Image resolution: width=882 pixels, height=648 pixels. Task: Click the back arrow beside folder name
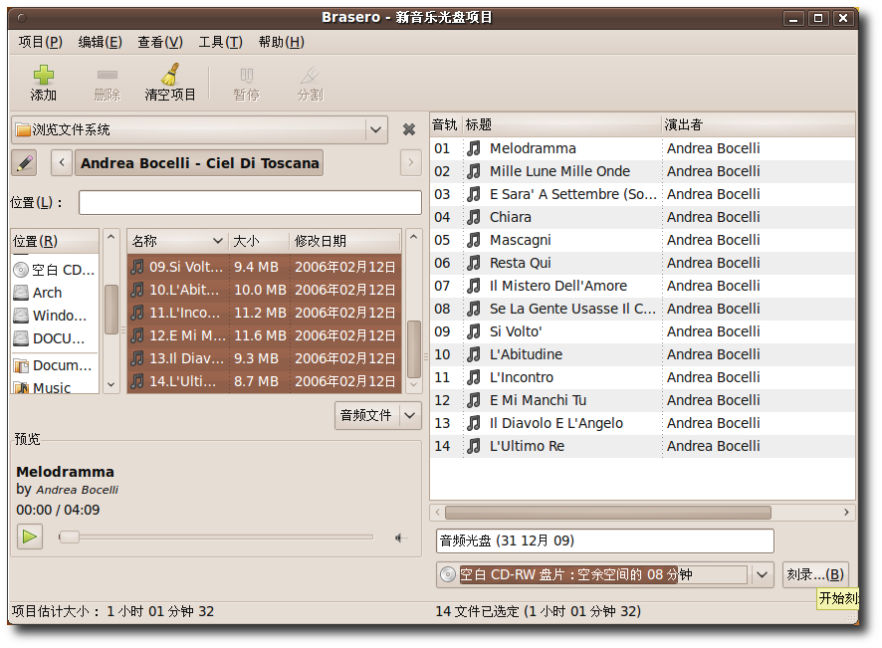click(62, 162)
